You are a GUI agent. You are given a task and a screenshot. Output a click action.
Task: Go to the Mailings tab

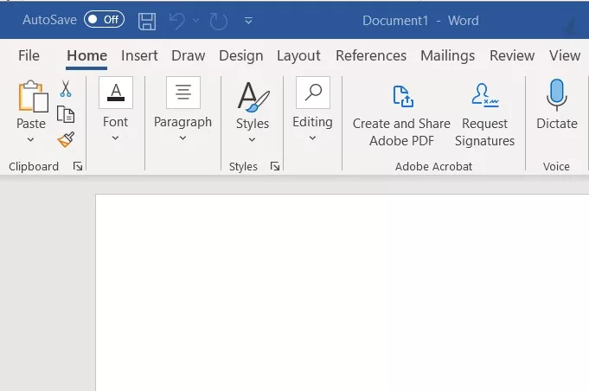(x=447, y=55)
